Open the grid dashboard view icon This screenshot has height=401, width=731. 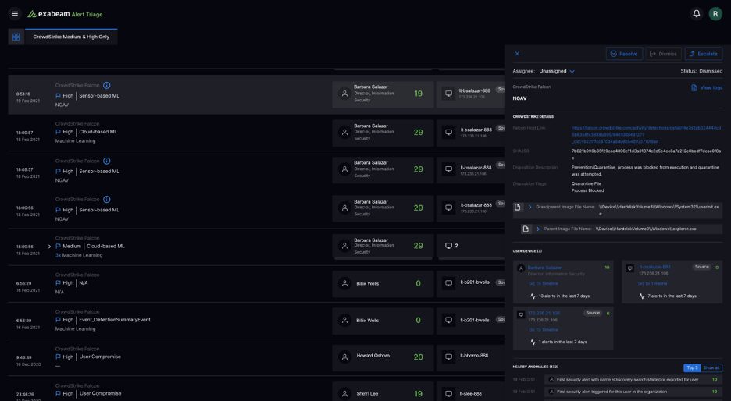coord(16,37)
